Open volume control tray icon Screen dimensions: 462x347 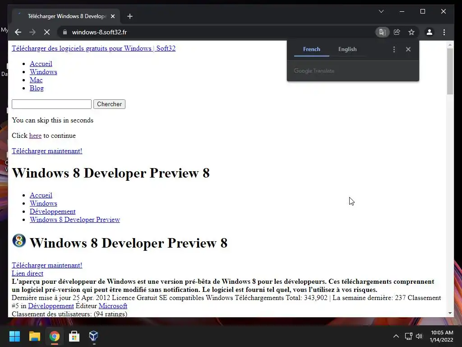(x=419, y=336)
